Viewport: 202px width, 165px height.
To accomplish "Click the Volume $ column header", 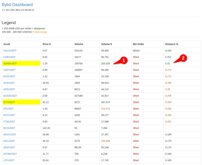I will tap(107, 44).
